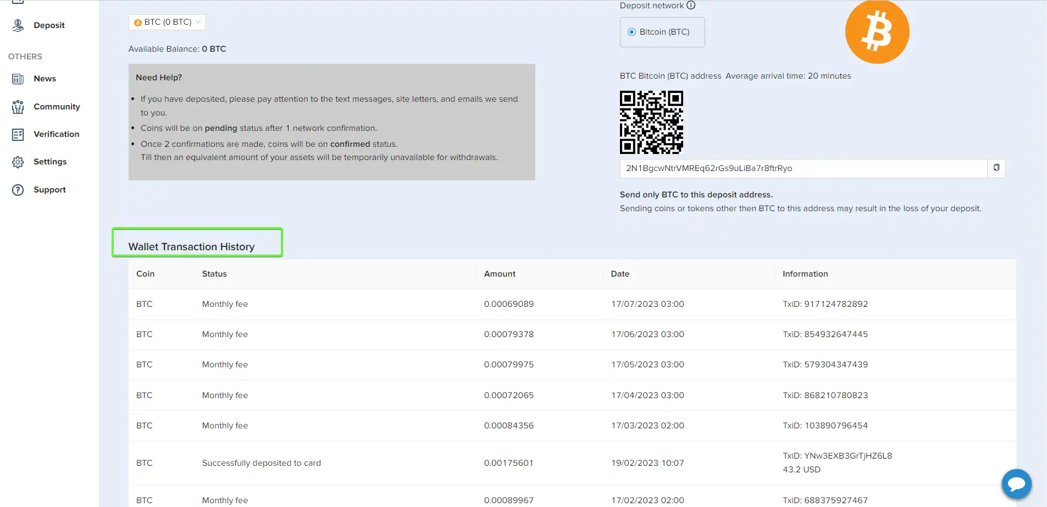The width and height of the screenshot is (1047, 507).
Task: Click the BTC deposit address field
Action: tap(803, 168)
